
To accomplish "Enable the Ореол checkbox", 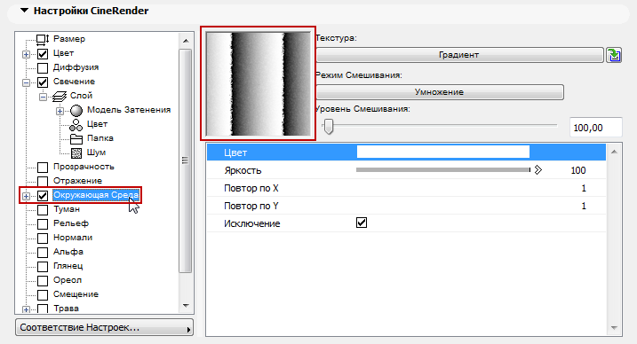I will pyautogui.click(x=43, y=281).
